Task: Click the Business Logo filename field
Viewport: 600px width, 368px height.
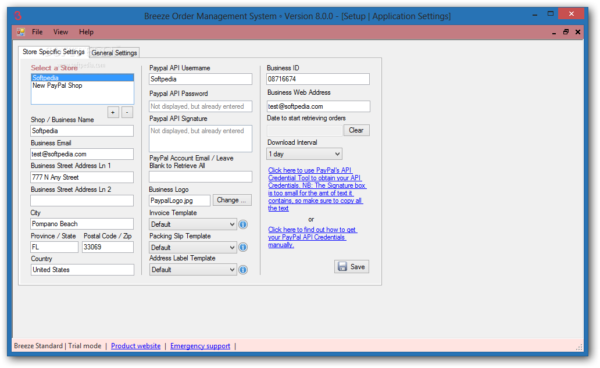Action: click(x=180, y=201)
